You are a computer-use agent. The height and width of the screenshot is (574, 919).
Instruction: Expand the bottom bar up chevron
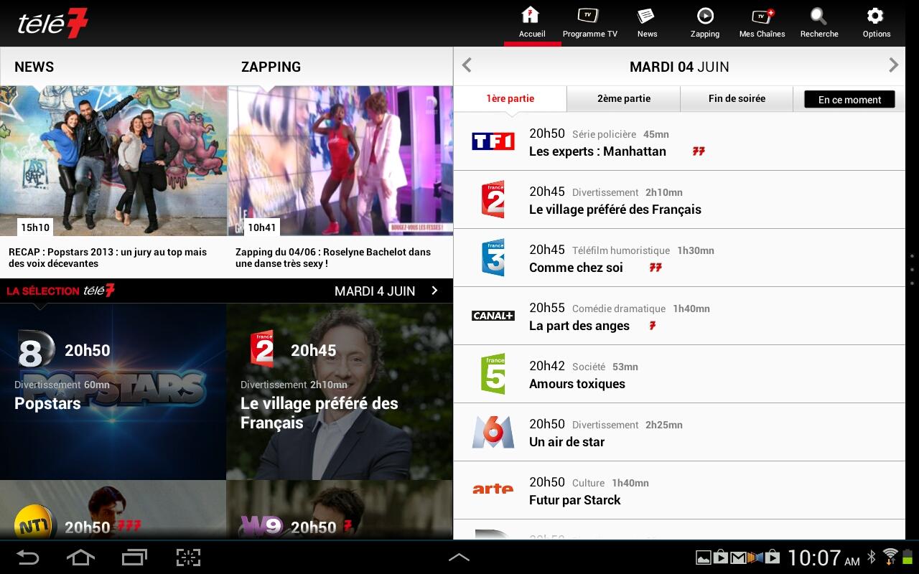(x=459, y=557)
